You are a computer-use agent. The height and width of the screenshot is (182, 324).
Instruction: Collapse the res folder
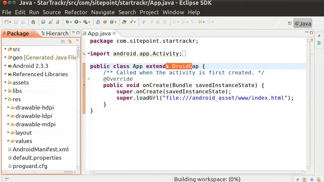pos(6,99)
